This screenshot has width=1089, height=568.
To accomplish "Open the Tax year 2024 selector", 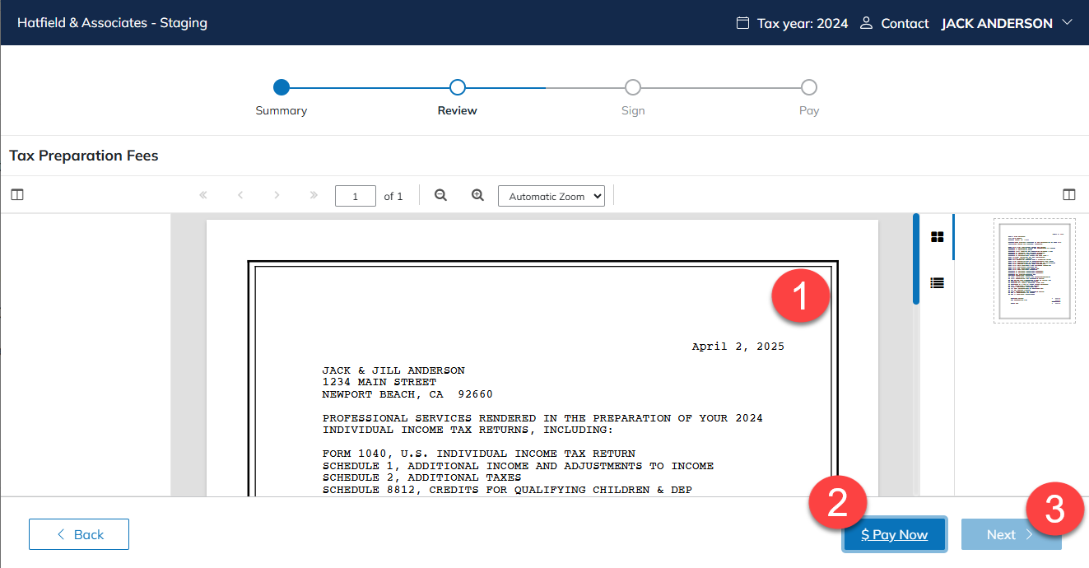I will [793, 23].
